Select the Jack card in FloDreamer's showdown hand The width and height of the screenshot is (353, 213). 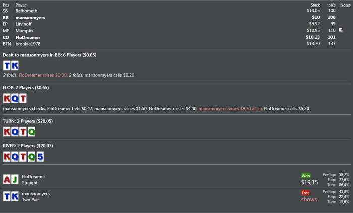point(15,180)
